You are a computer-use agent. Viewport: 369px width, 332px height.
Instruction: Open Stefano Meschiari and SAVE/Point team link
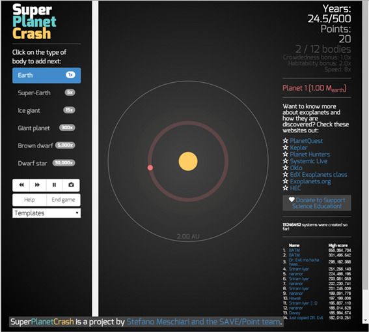(x=204, y=322)
